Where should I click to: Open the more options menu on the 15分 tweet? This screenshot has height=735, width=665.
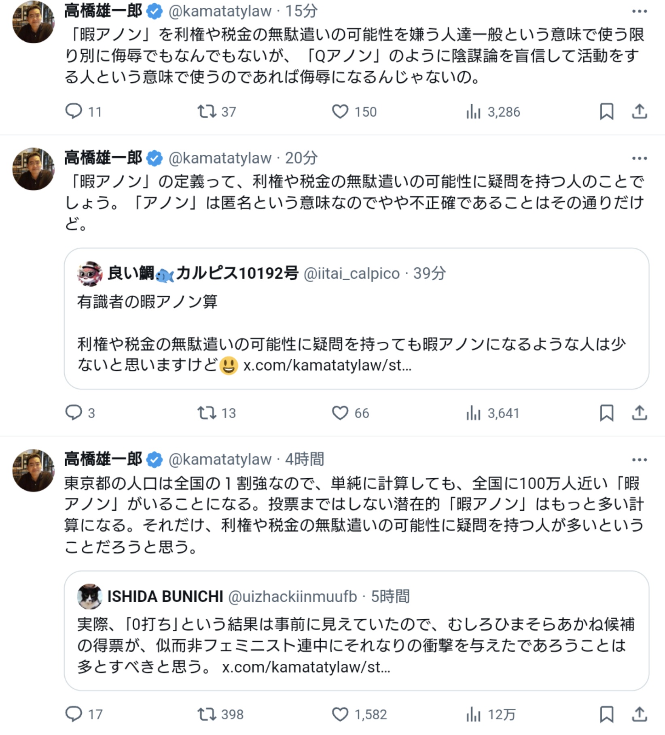click(639, 11)
